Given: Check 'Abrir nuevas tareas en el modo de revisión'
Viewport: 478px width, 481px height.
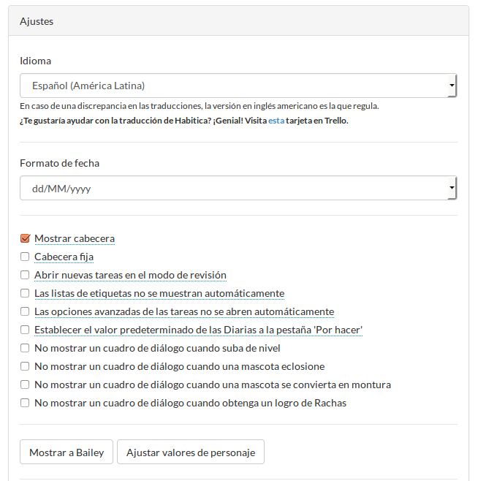Looking at the screenshot, I should click(25, 275).
